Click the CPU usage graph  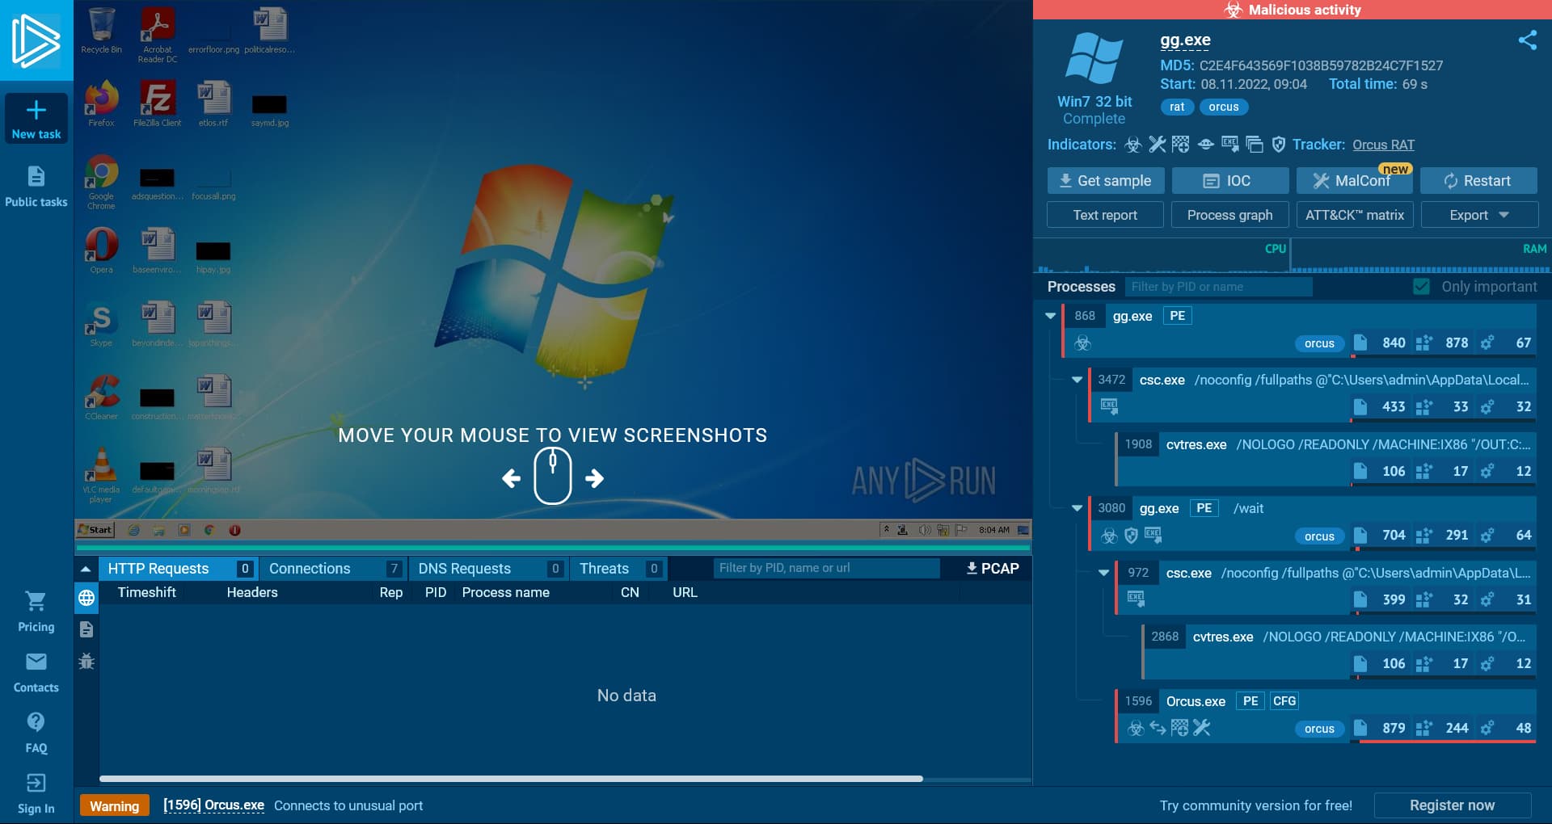(1162, 256)
